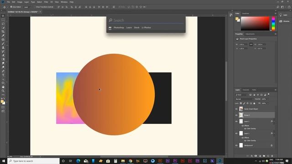Open Color panel menu icon
Viewport: 292px width, 164px height.
coord(276,13)
